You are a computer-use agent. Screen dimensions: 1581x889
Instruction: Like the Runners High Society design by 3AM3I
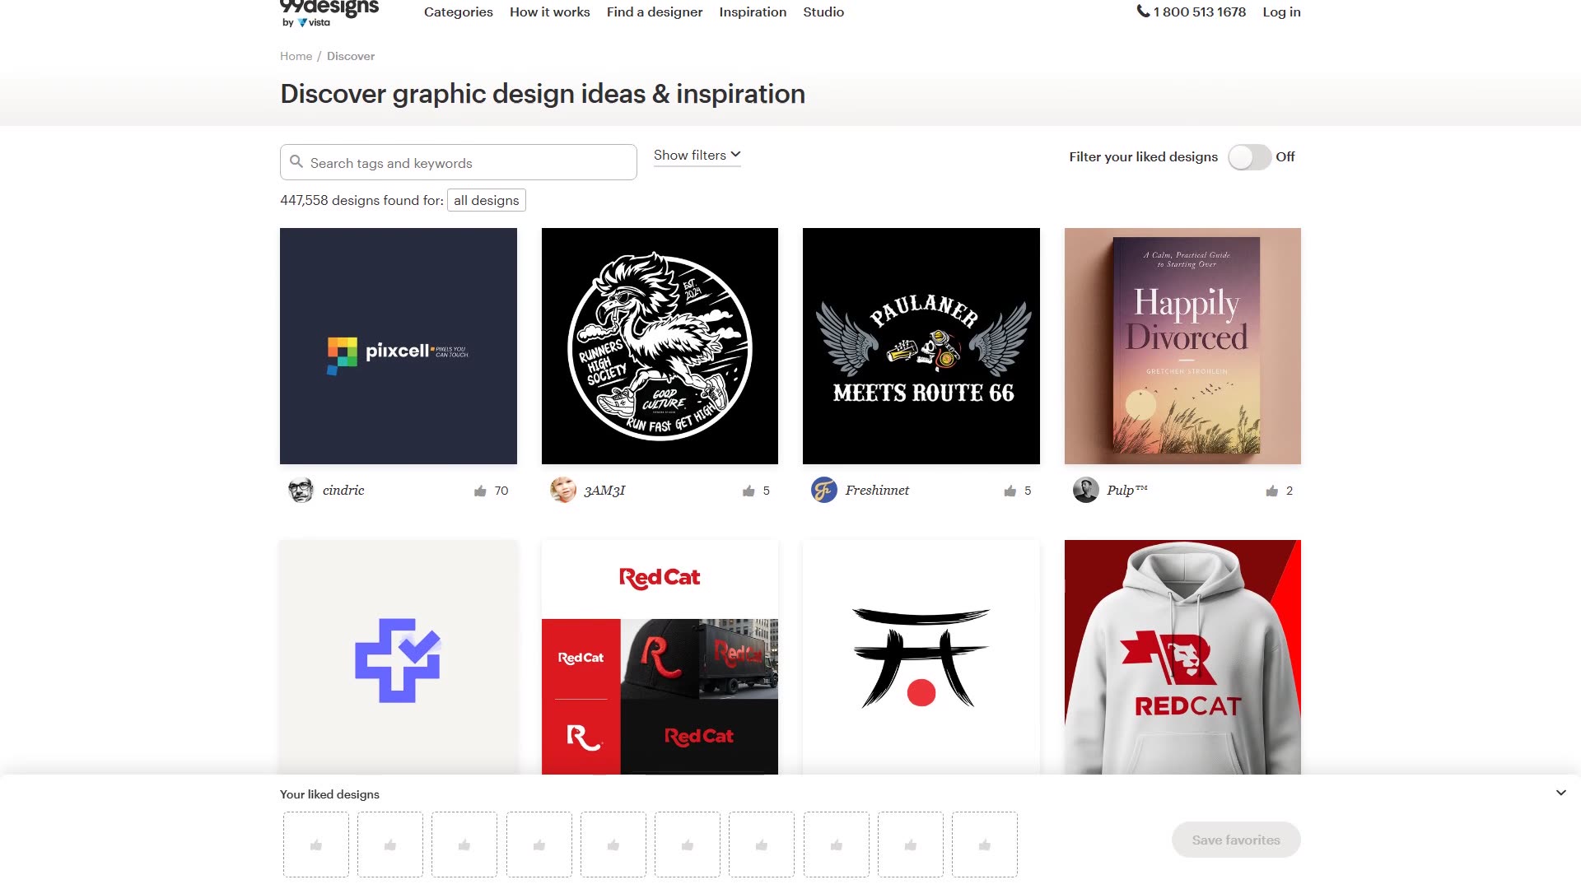point(749,491)
